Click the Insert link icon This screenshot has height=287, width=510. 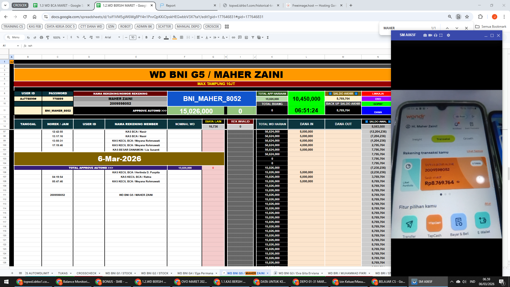click(233, 37)
